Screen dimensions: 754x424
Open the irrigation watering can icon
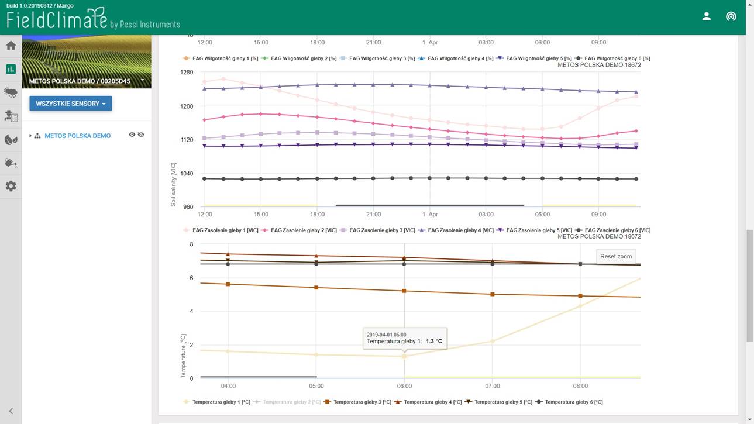(11, 163)
